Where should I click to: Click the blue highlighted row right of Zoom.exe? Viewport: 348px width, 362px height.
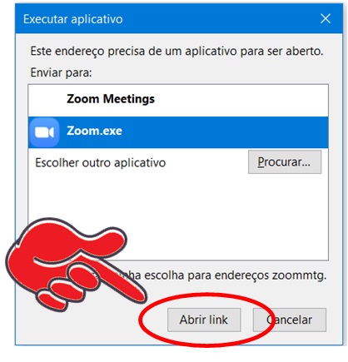click(225, 132)
